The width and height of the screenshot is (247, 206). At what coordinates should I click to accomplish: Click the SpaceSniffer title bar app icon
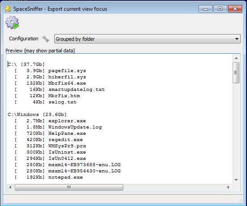tap(8, 9)
